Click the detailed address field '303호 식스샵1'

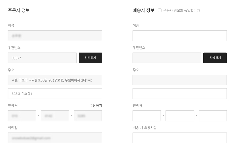[x=55, y=94]
